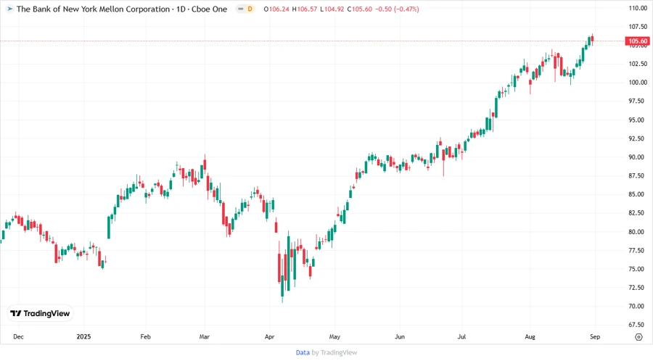Click the 100.00 price axis label
The width and height of the screenshot is (653, 361).
[x=638, y=83]
